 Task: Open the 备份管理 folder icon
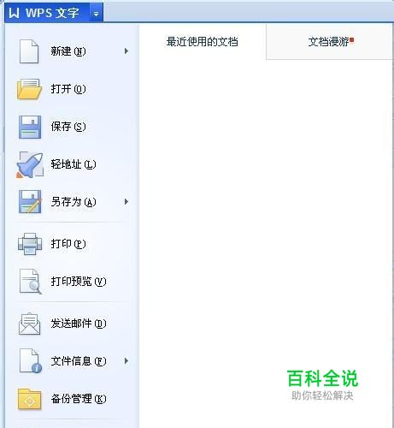tap(29, 399)
